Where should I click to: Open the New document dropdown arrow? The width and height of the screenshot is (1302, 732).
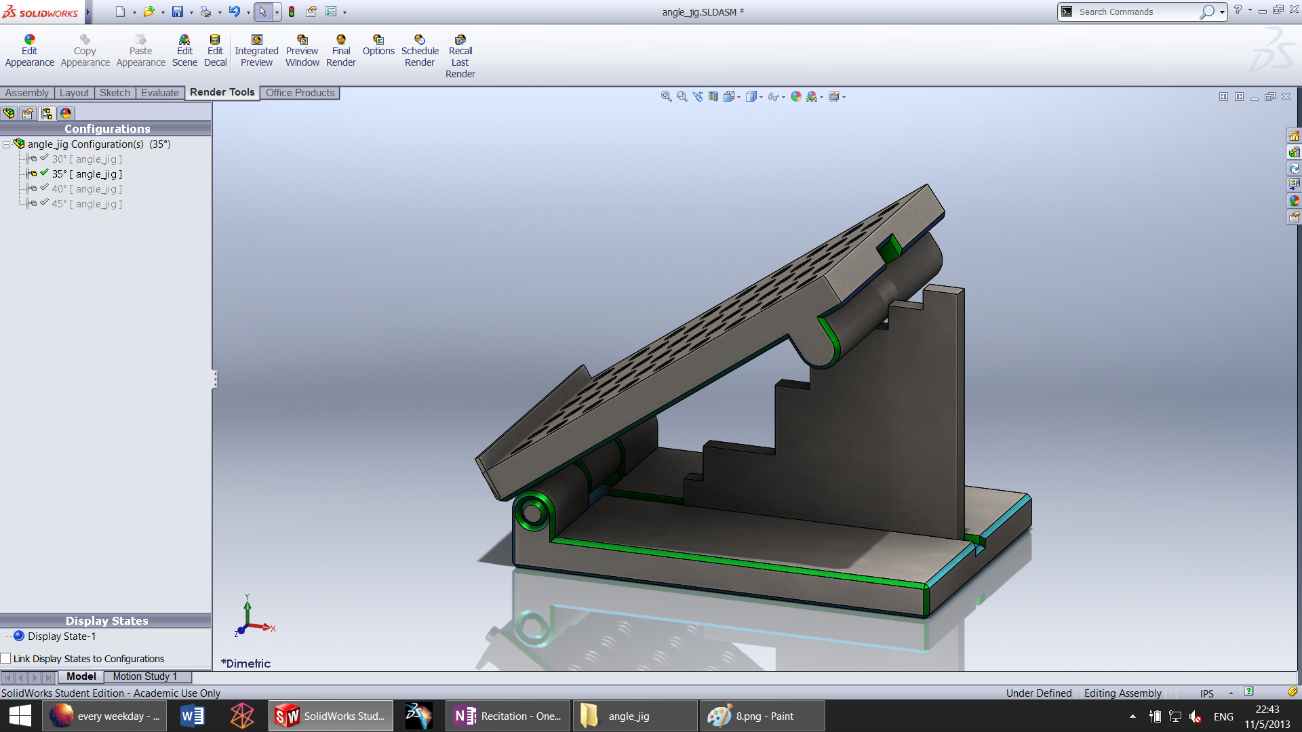coord(134,12)
